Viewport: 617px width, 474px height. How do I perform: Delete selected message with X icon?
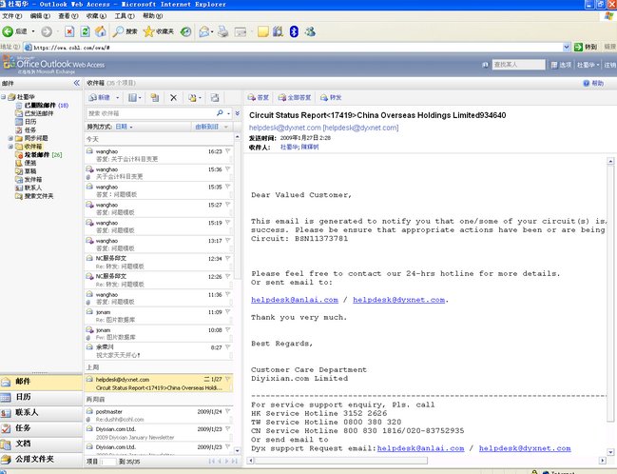click(x=173, y=97)
